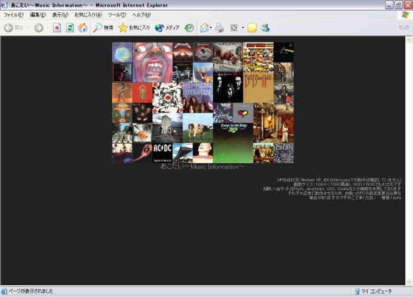Click the ページが表示されました status text
This screenshot has width=413, height=297.
pos(31,291)
